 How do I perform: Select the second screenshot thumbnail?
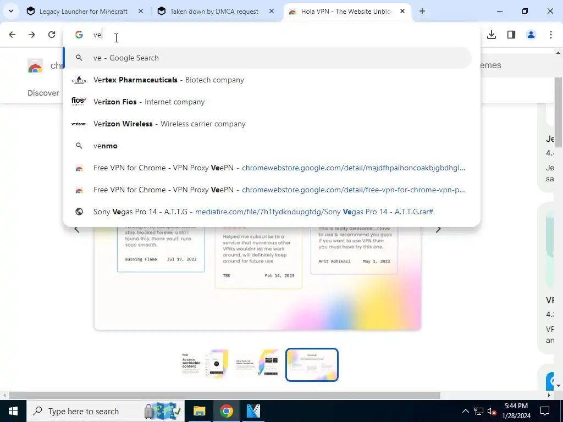click(258, 365)
